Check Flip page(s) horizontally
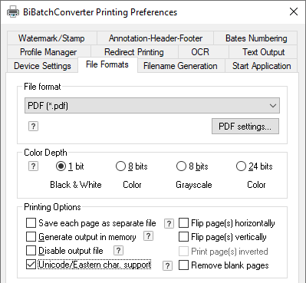The image size is (306, 283). [183, 223]
